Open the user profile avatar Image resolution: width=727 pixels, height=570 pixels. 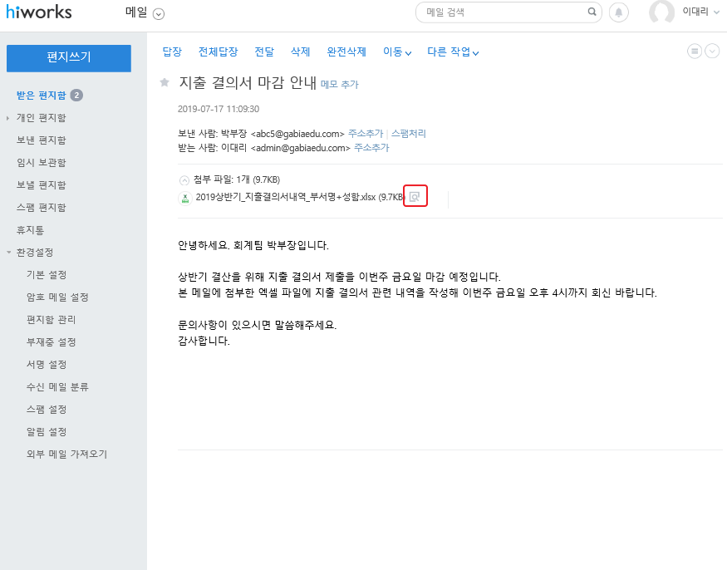coord(661,12)
